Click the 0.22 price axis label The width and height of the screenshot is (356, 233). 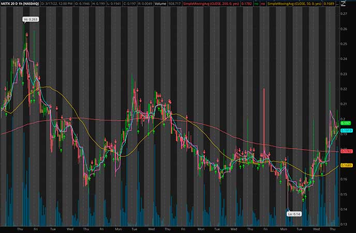tap(344, 89)
